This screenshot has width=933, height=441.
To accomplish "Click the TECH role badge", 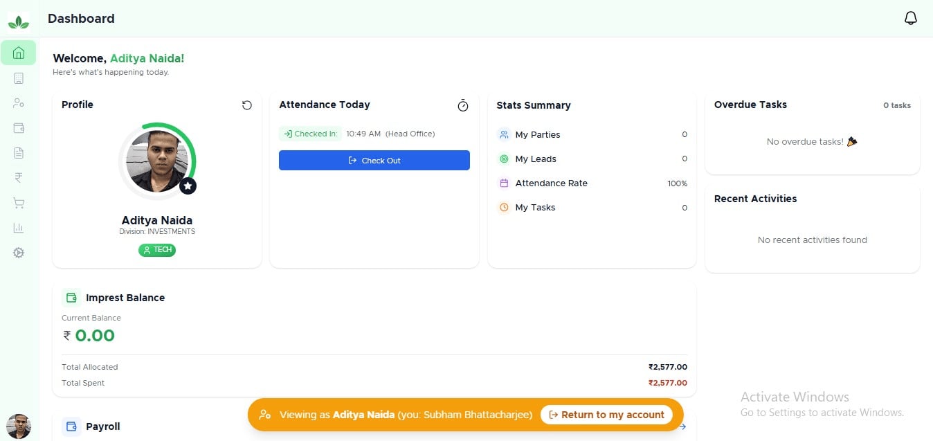I will [x=157, y=250].
